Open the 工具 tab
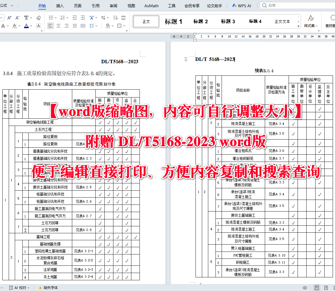Image resolution: width=335 pixels, height=291 pixels. [171, 6]
